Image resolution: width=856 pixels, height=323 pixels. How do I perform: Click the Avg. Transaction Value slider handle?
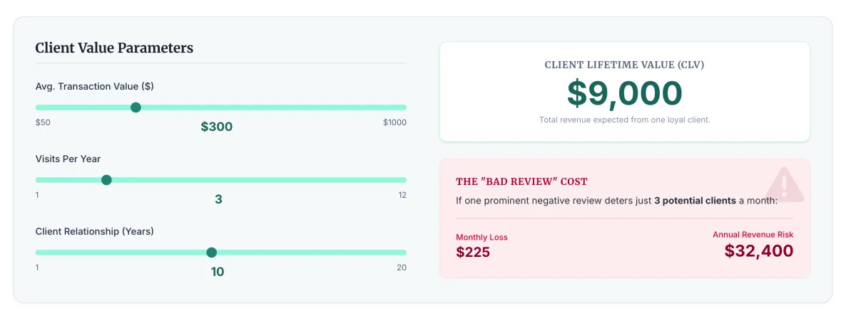(136, 107)
